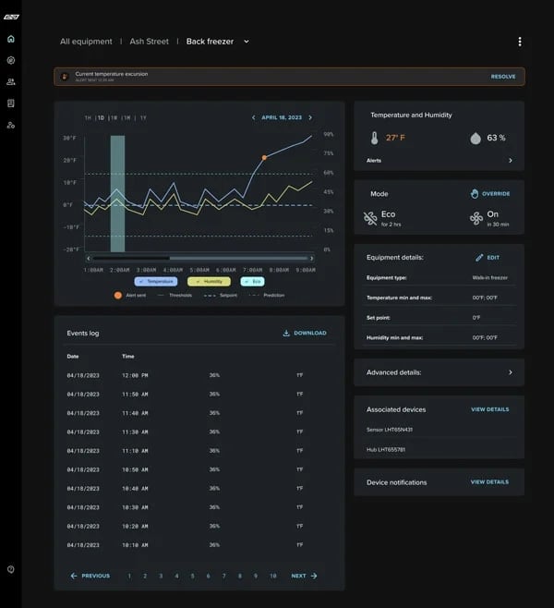Click the NEXT pagination button

[x=304, y=576]
